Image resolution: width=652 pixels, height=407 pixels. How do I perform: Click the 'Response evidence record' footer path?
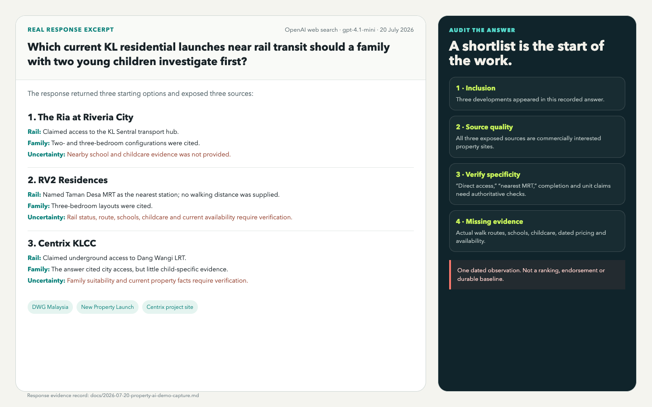(113, 396)
